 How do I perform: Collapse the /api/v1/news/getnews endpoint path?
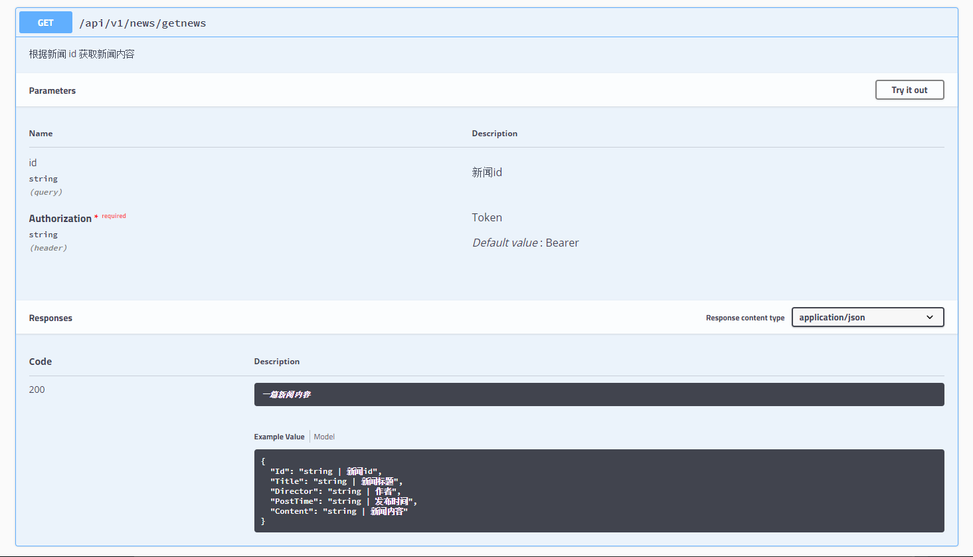[143, 23]
